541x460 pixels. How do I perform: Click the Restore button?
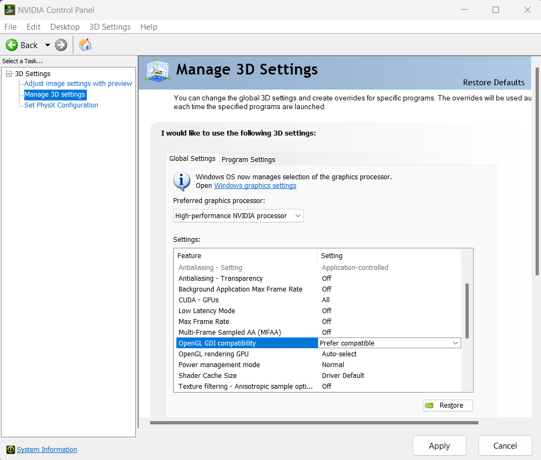coord(448,405)
